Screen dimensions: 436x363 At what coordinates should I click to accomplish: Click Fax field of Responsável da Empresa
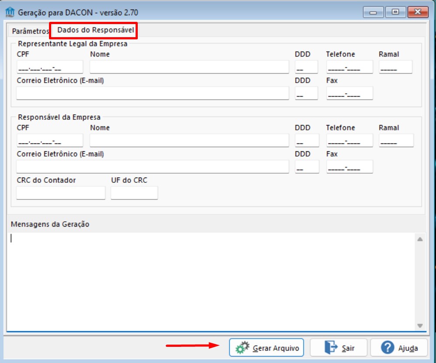(349, 167)
